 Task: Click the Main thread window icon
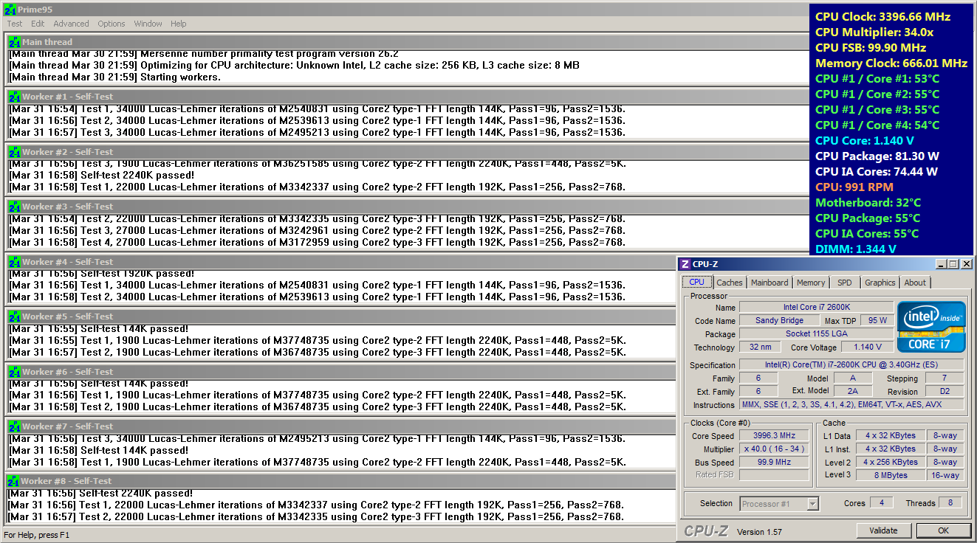[x=14, y=43]
